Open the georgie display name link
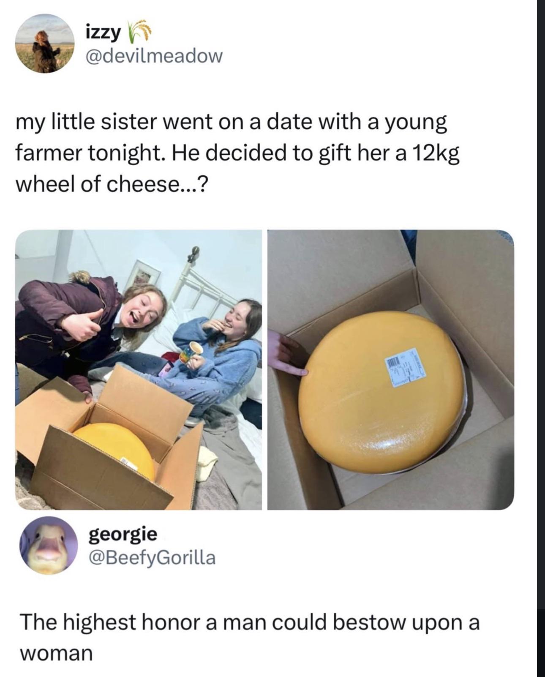Image resolution: width=545 pixels, height=677 pixels. (x=123, y=535)
